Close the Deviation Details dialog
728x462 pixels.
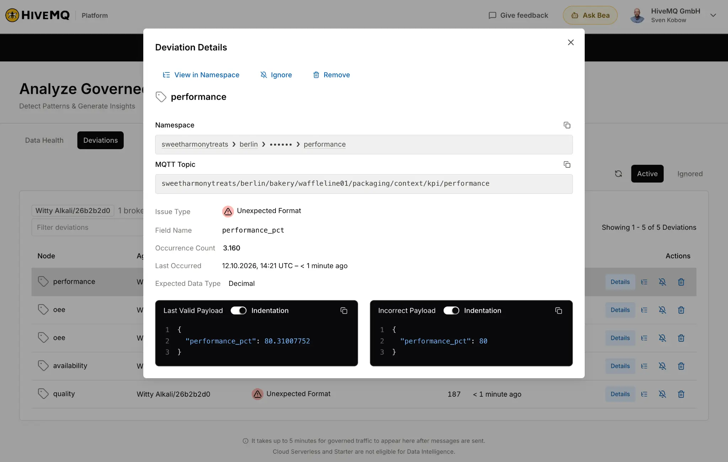click(571, 42)
